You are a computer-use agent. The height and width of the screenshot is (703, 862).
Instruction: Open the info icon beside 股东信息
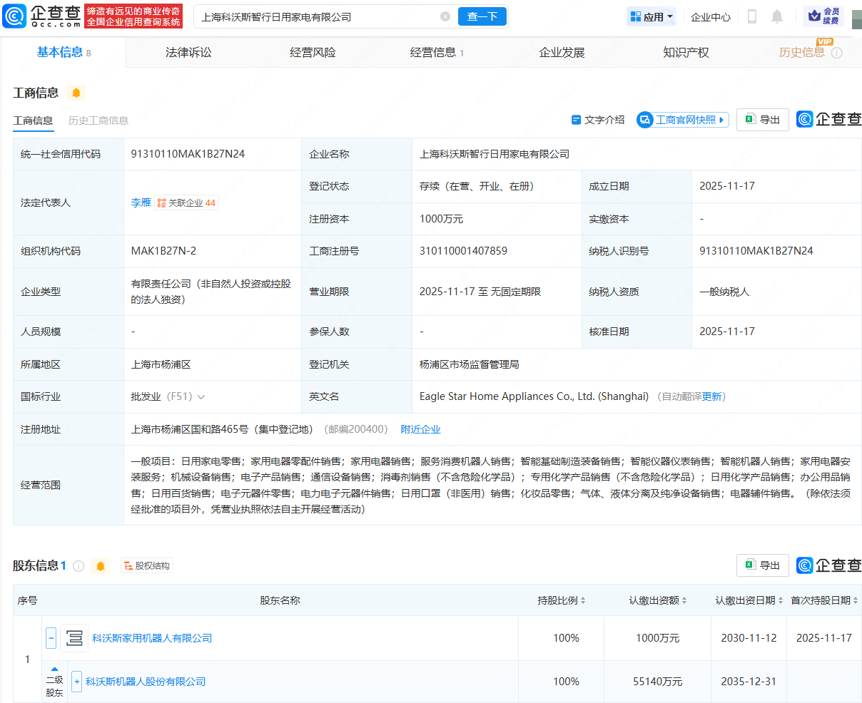coord(78,566)
